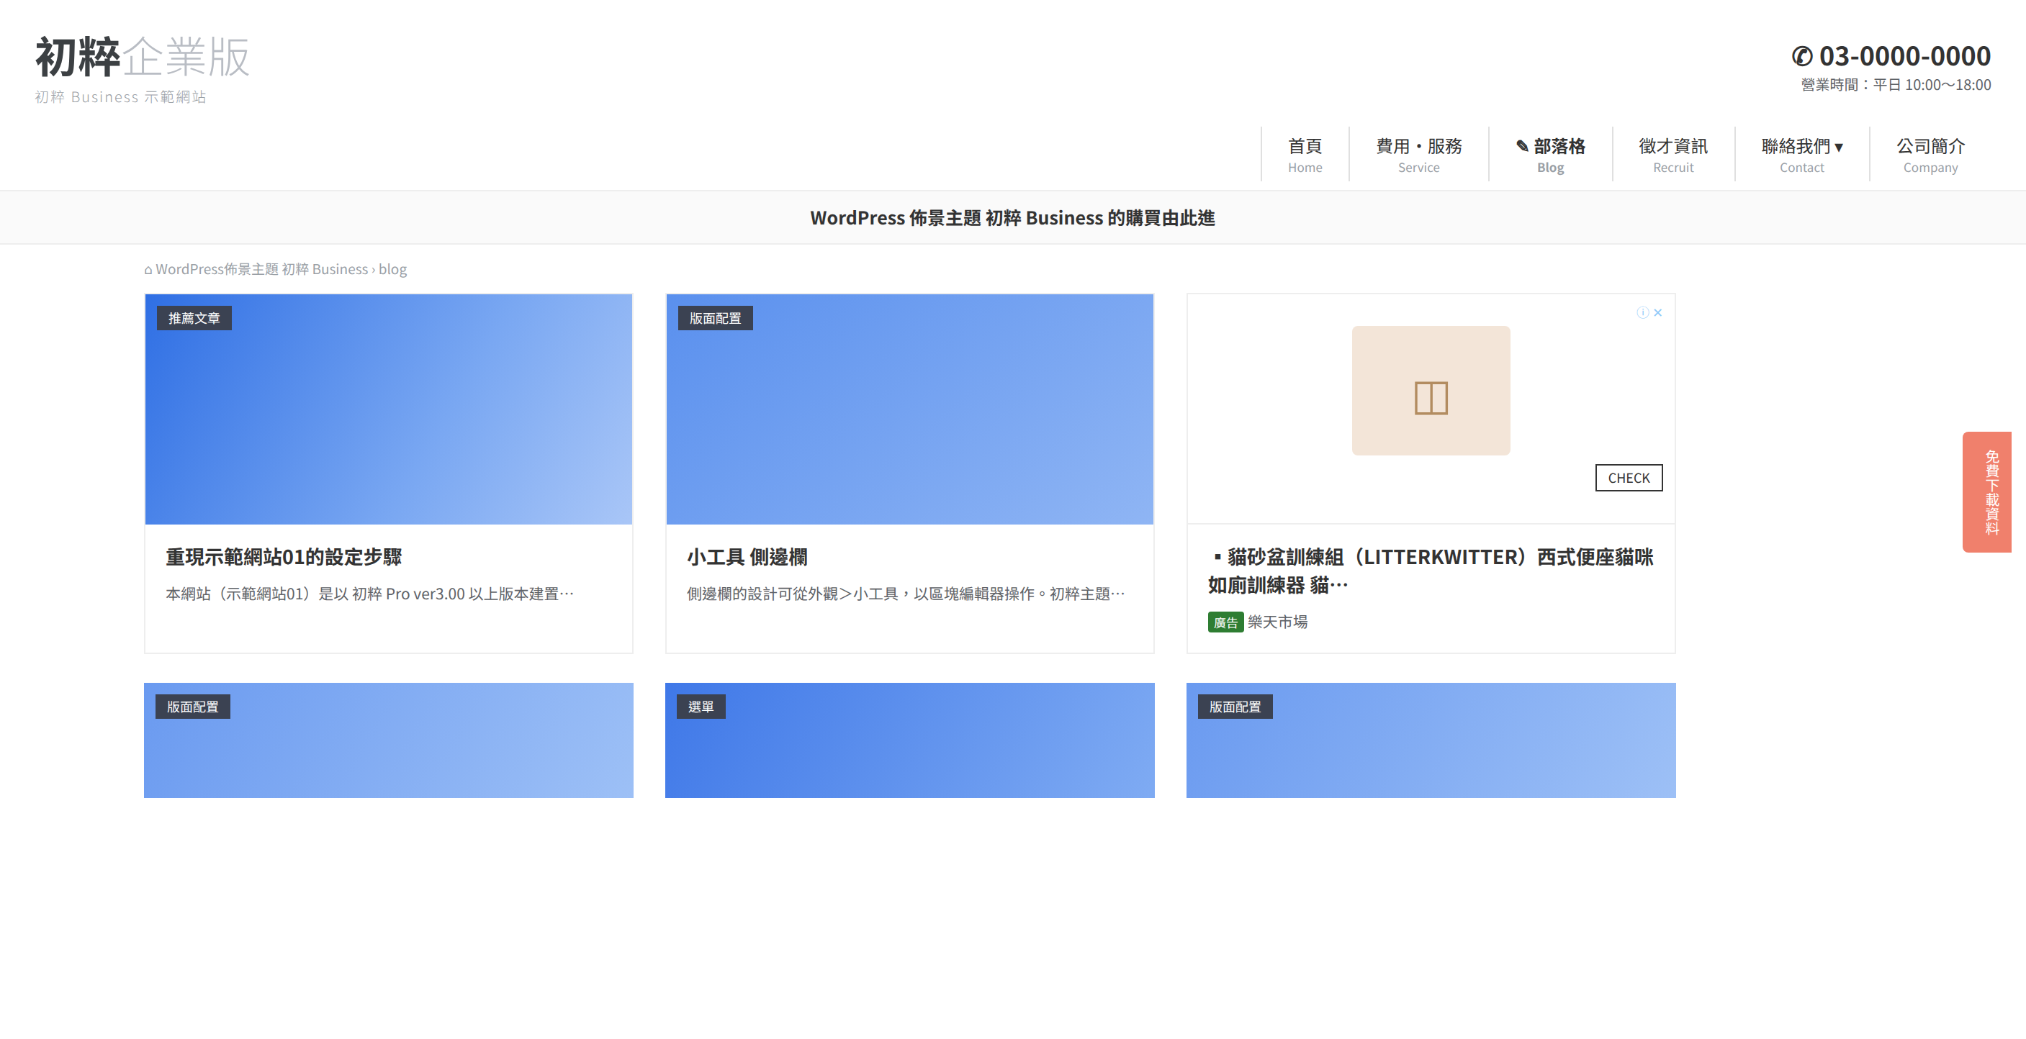Click the excerpt starting 本網站（示範網站01）
Screen dimensions: 2026x1039
(369, 594)
